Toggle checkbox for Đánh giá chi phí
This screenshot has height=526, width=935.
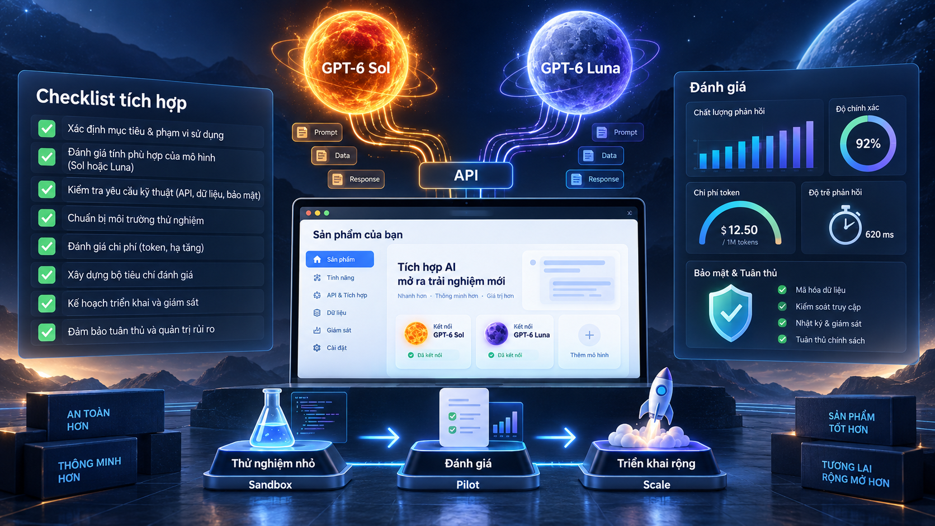(47, 246)
